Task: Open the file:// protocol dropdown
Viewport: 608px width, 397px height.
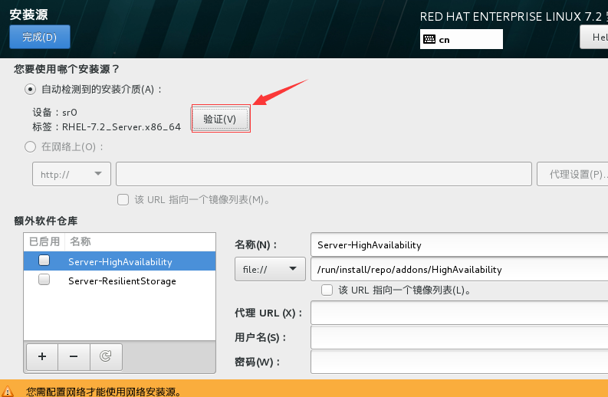Action: 270,269
